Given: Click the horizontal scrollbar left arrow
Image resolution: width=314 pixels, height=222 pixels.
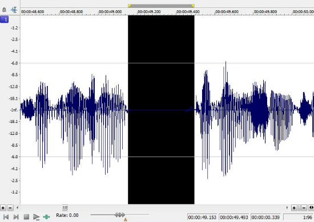Looking at the screenshot, I should (18, 208).
